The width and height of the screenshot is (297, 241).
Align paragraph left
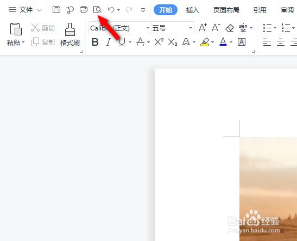[267, 42]
